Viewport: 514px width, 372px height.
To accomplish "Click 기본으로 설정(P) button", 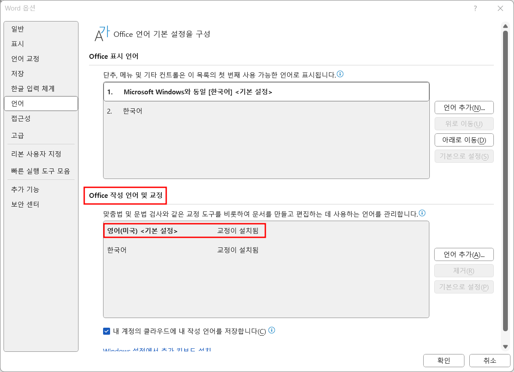I will (464, 287).
